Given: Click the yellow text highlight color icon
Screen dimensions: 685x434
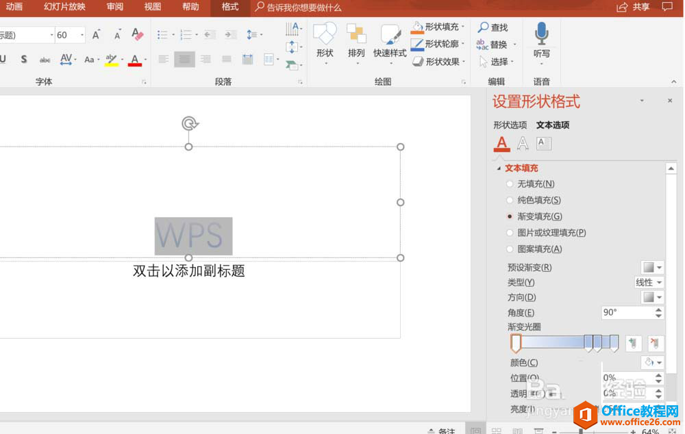Looking at the screenshot, I should click(x=111, y=60).
